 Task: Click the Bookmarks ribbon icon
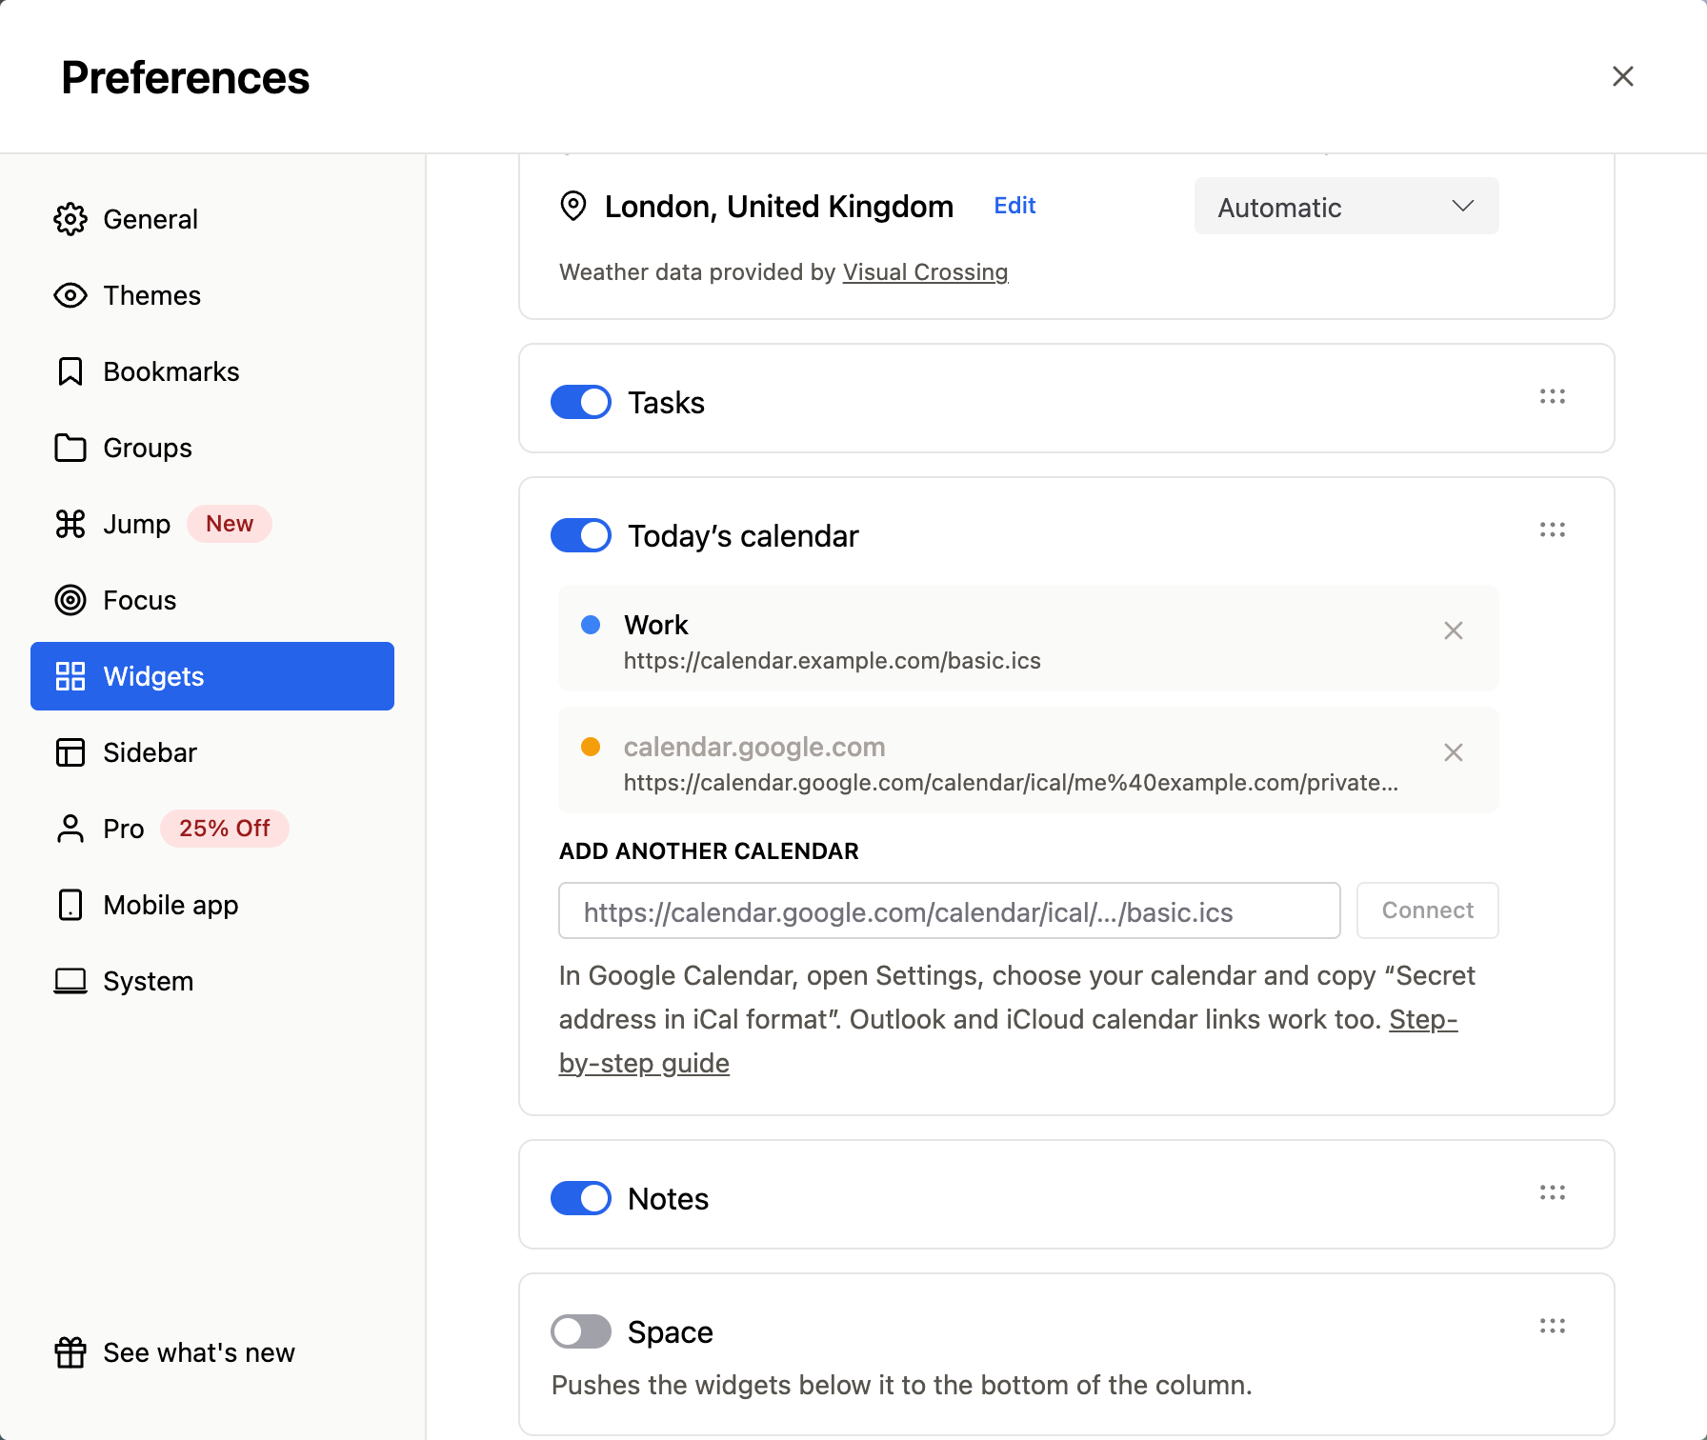[x=70, y=371]
